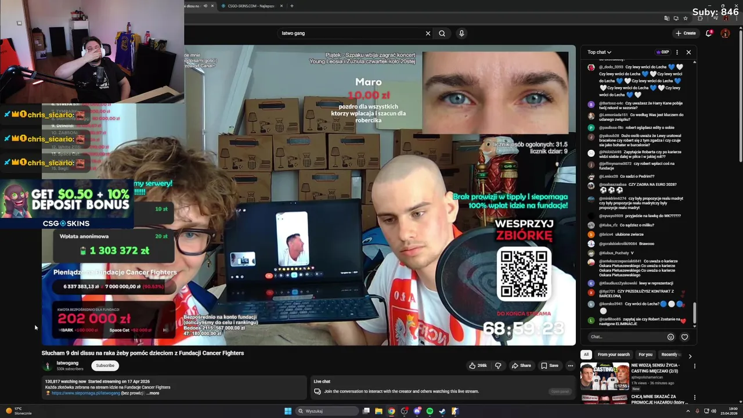Click the Chat message input field
Image resolution: width=743 pixels, height=418 pixels.
click(x=626, y=337)
